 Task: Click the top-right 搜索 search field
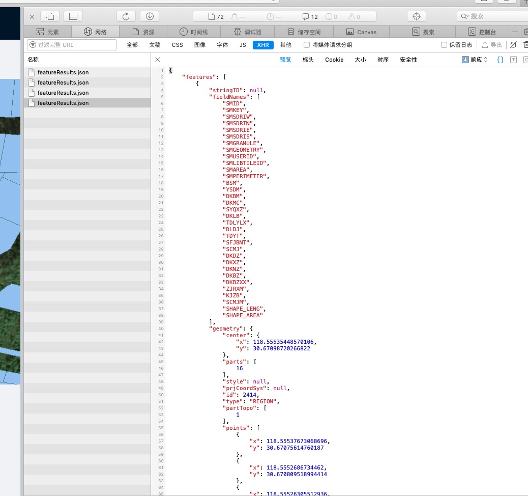pos(492,16)
